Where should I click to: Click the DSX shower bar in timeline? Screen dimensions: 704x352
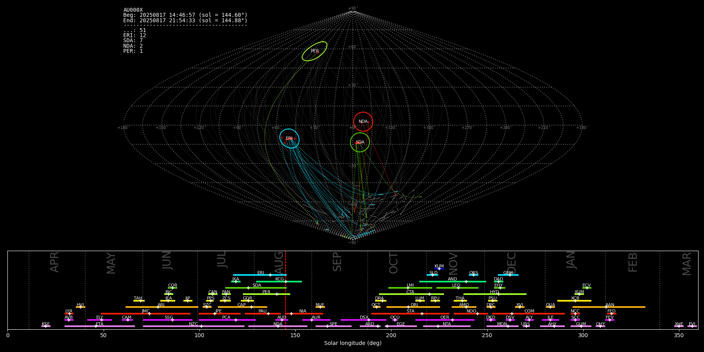363,320
